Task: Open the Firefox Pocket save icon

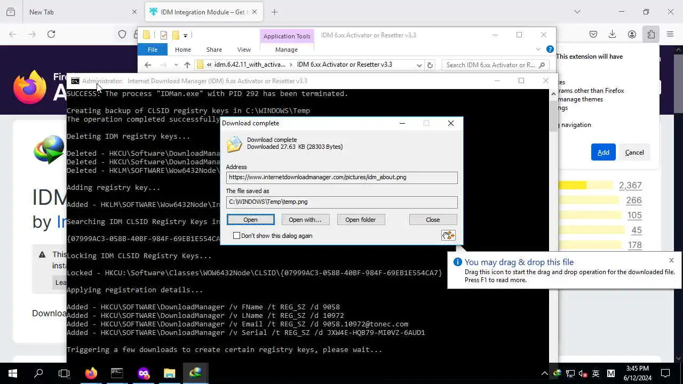Action: (593, 34)
